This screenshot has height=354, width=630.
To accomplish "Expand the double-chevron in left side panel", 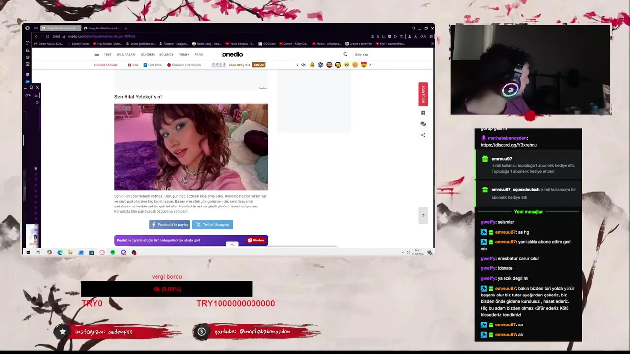I will click(37, 102).
